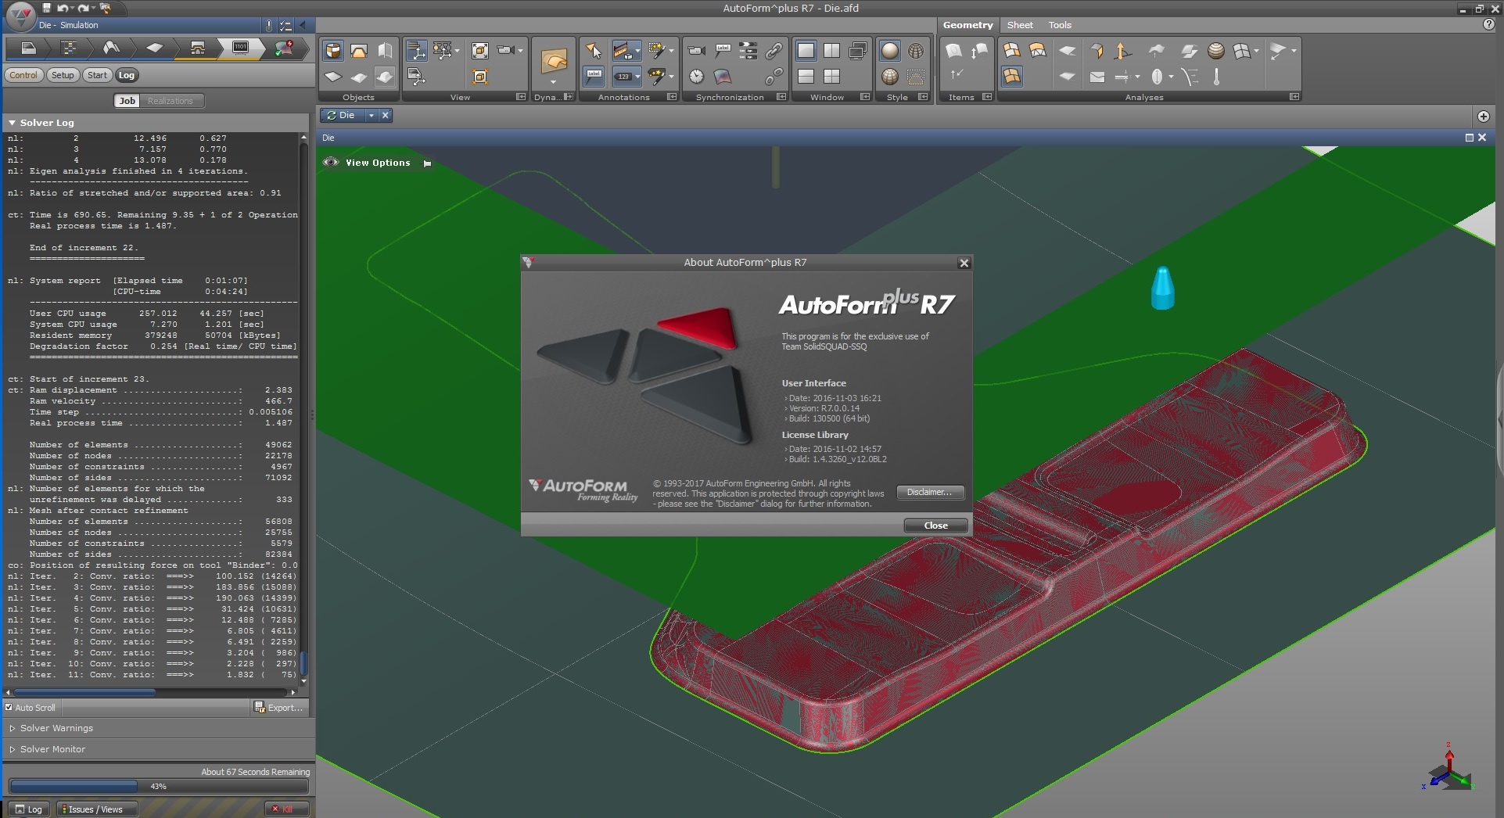1504x818 pixels.
Task: Kill the running simulation
Action: [287, 809]
